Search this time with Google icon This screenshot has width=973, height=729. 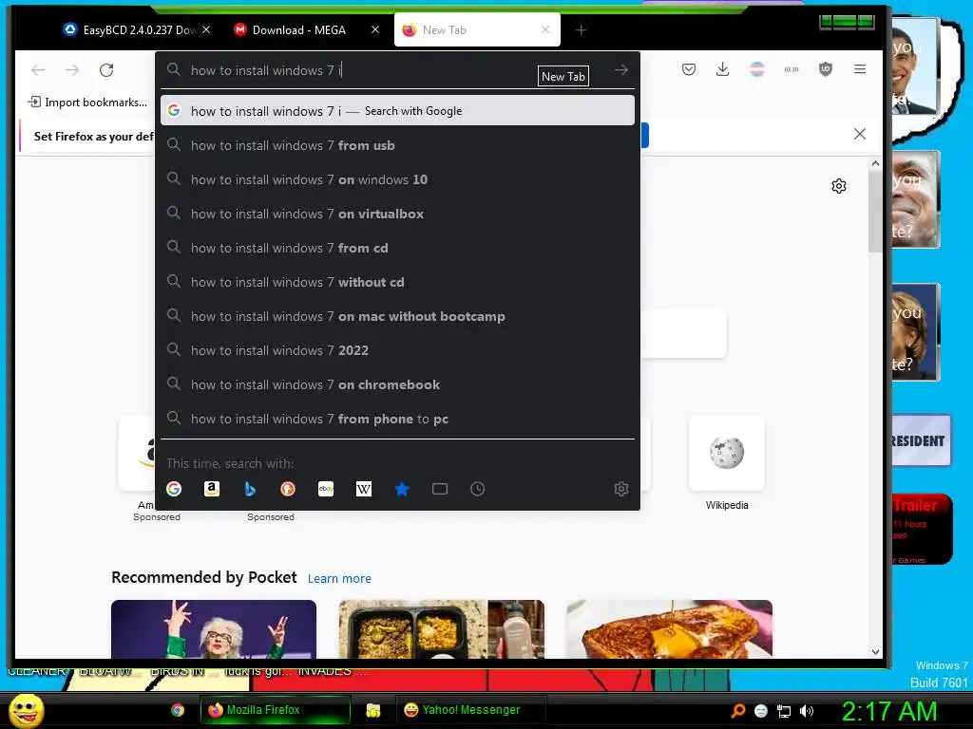coord(174,489)
